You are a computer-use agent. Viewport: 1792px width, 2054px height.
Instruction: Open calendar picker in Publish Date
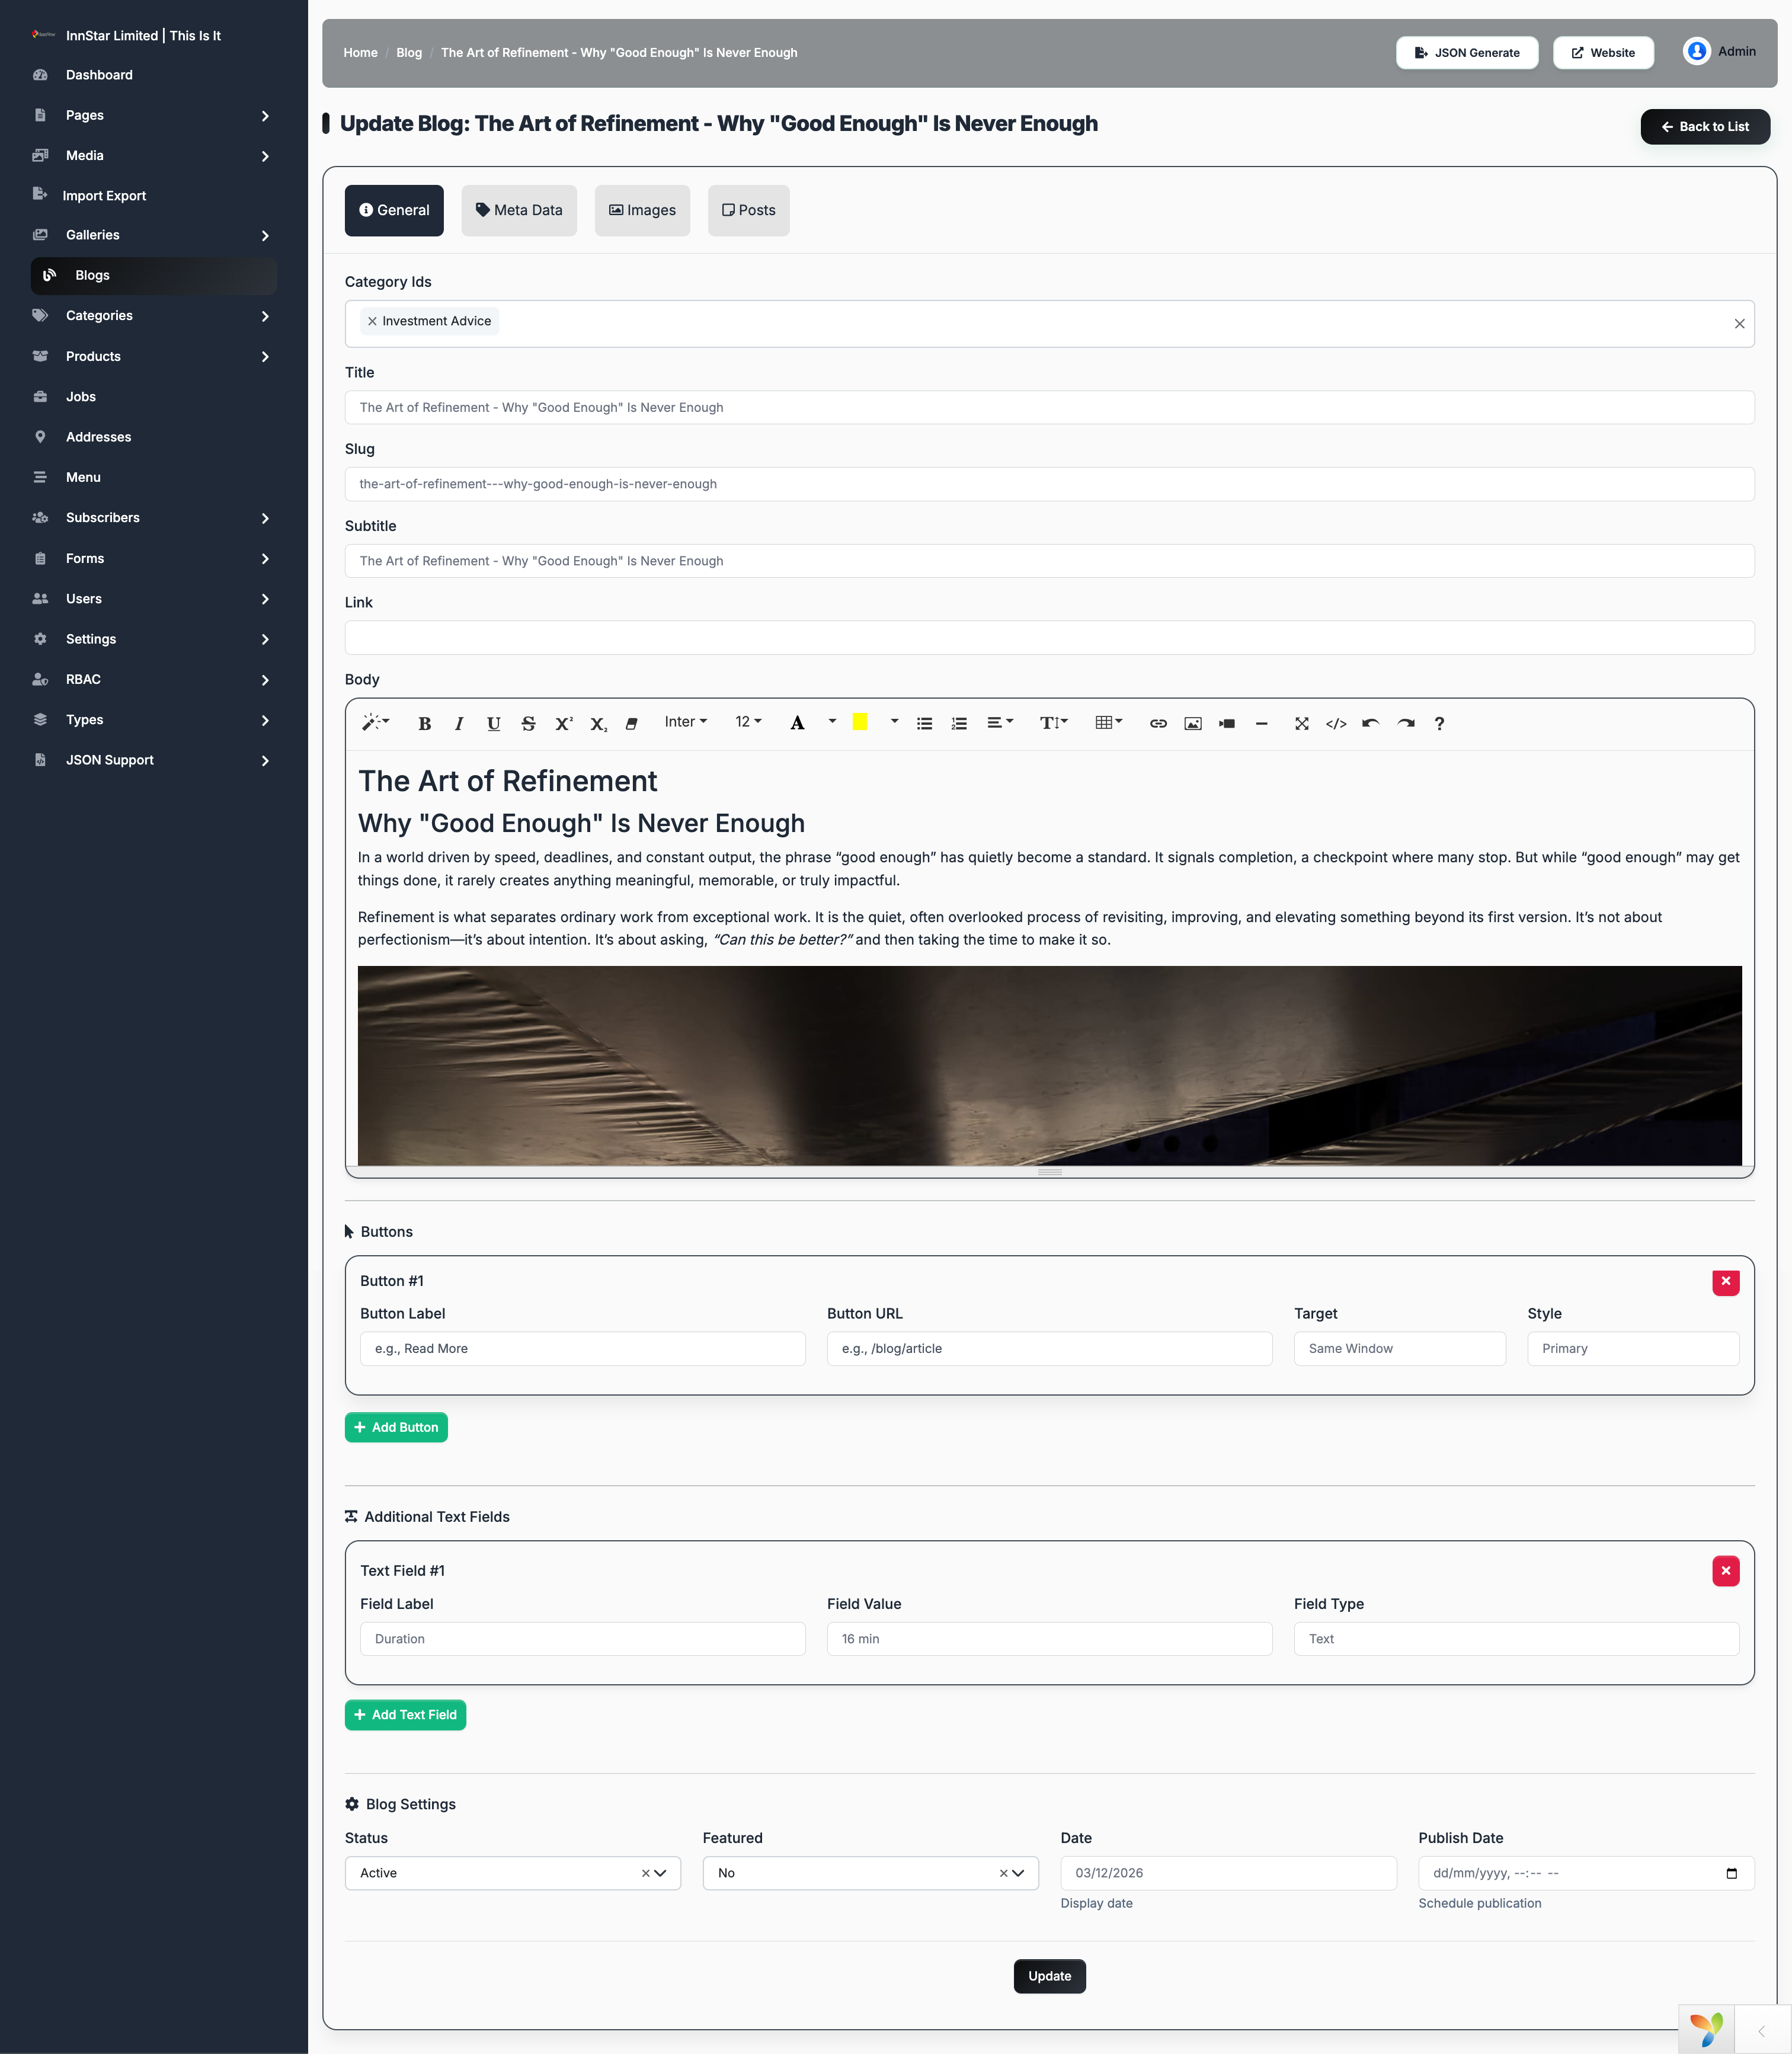coord(1732,1873)
